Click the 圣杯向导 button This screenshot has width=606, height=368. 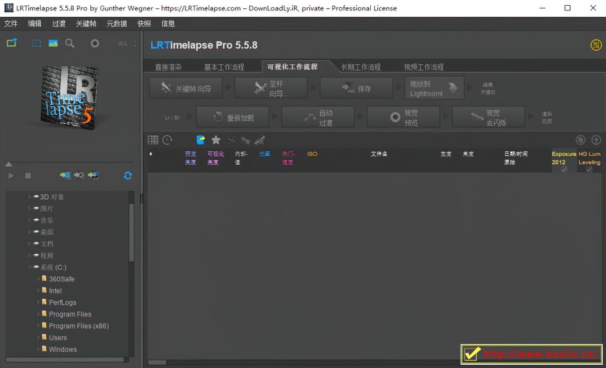(271, 88)
